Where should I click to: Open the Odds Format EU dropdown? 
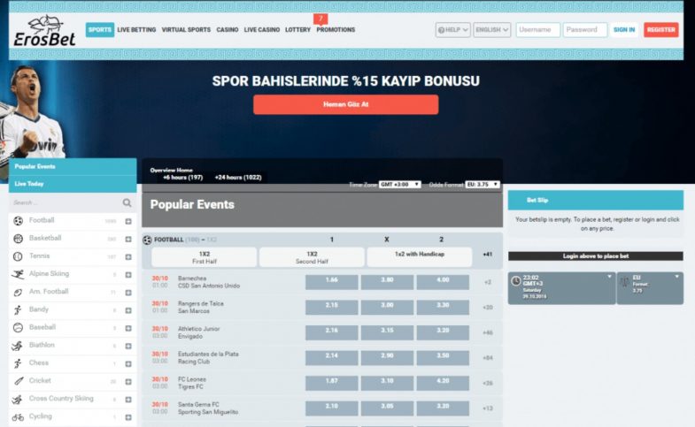pos(482,184)
